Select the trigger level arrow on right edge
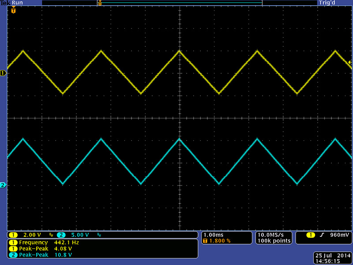353x265 pixels. tap(350, 64)
